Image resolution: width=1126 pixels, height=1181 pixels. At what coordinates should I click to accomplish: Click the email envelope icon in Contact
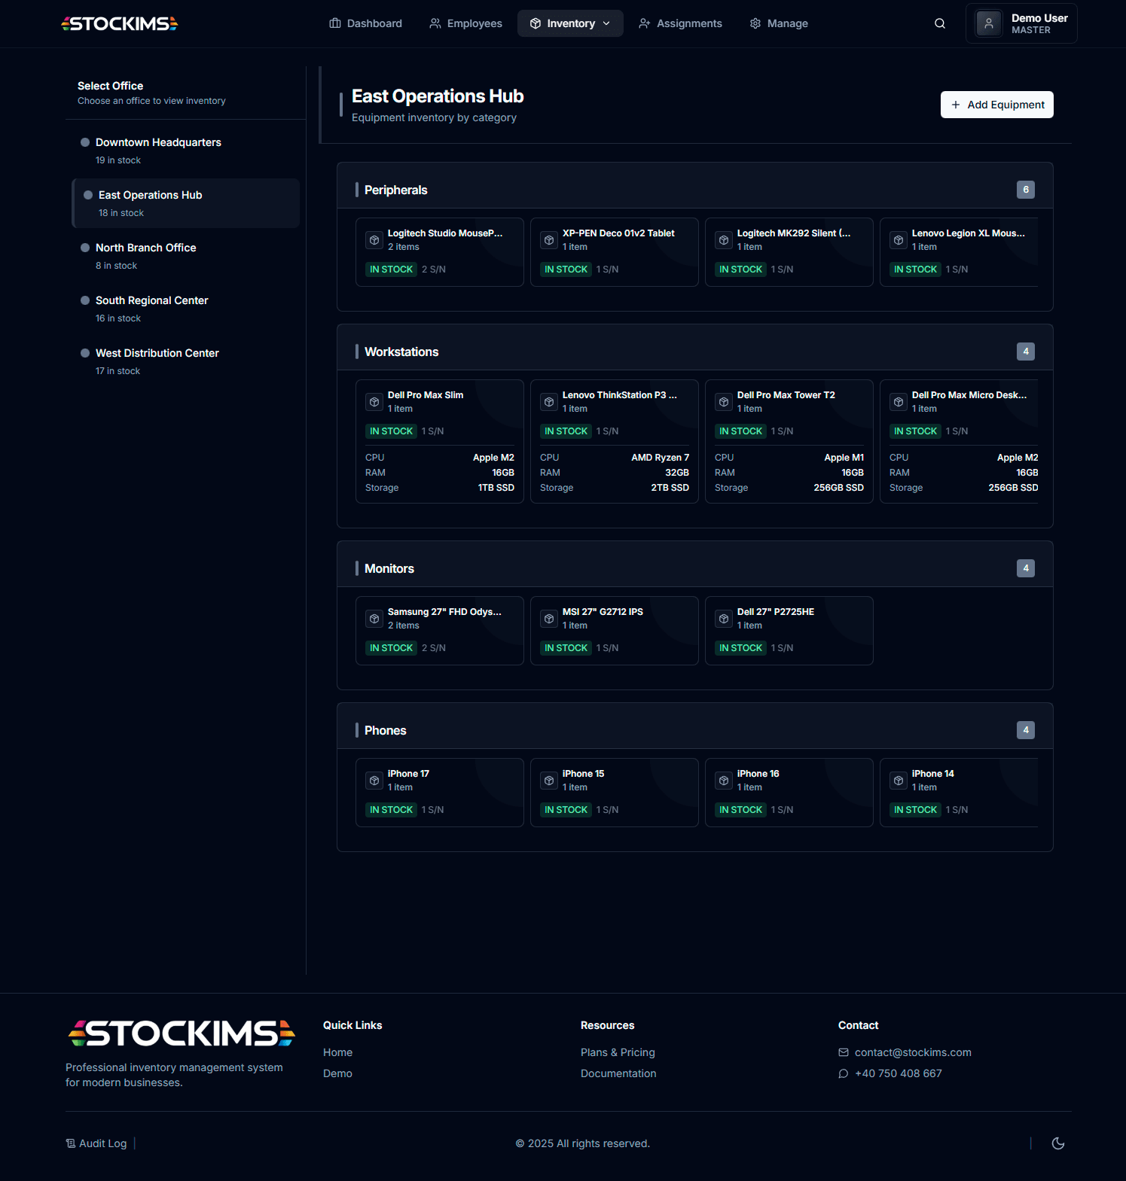[844, 1052]
